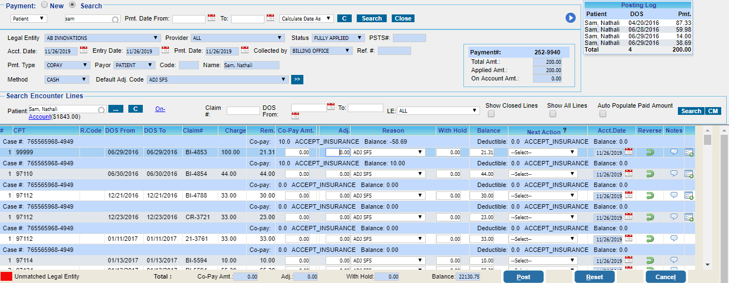Open calendar for encounter DOS From
The height and width of the screenshot is (283, 729).
pos(331,107)
